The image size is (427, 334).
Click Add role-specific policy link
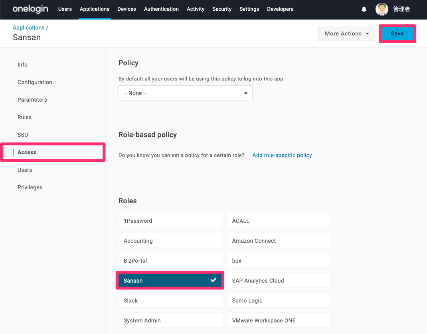pyautogui.click(x=282, y=155)
